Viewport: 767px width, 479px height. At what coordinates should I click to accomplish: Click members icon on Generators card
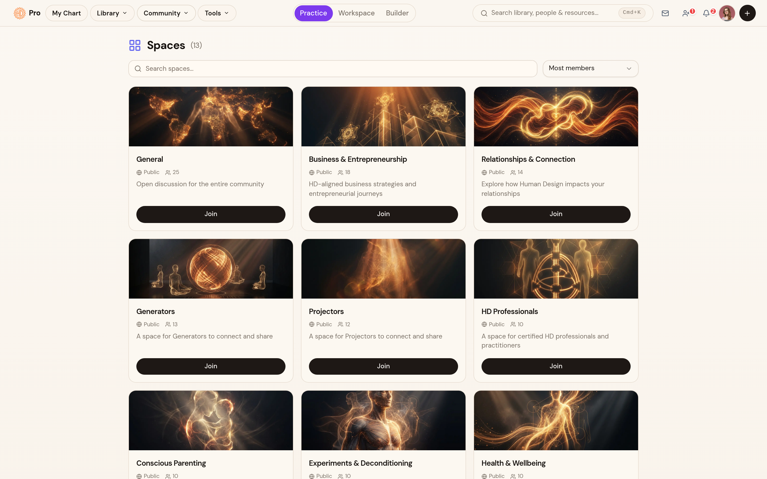(168, 324)
